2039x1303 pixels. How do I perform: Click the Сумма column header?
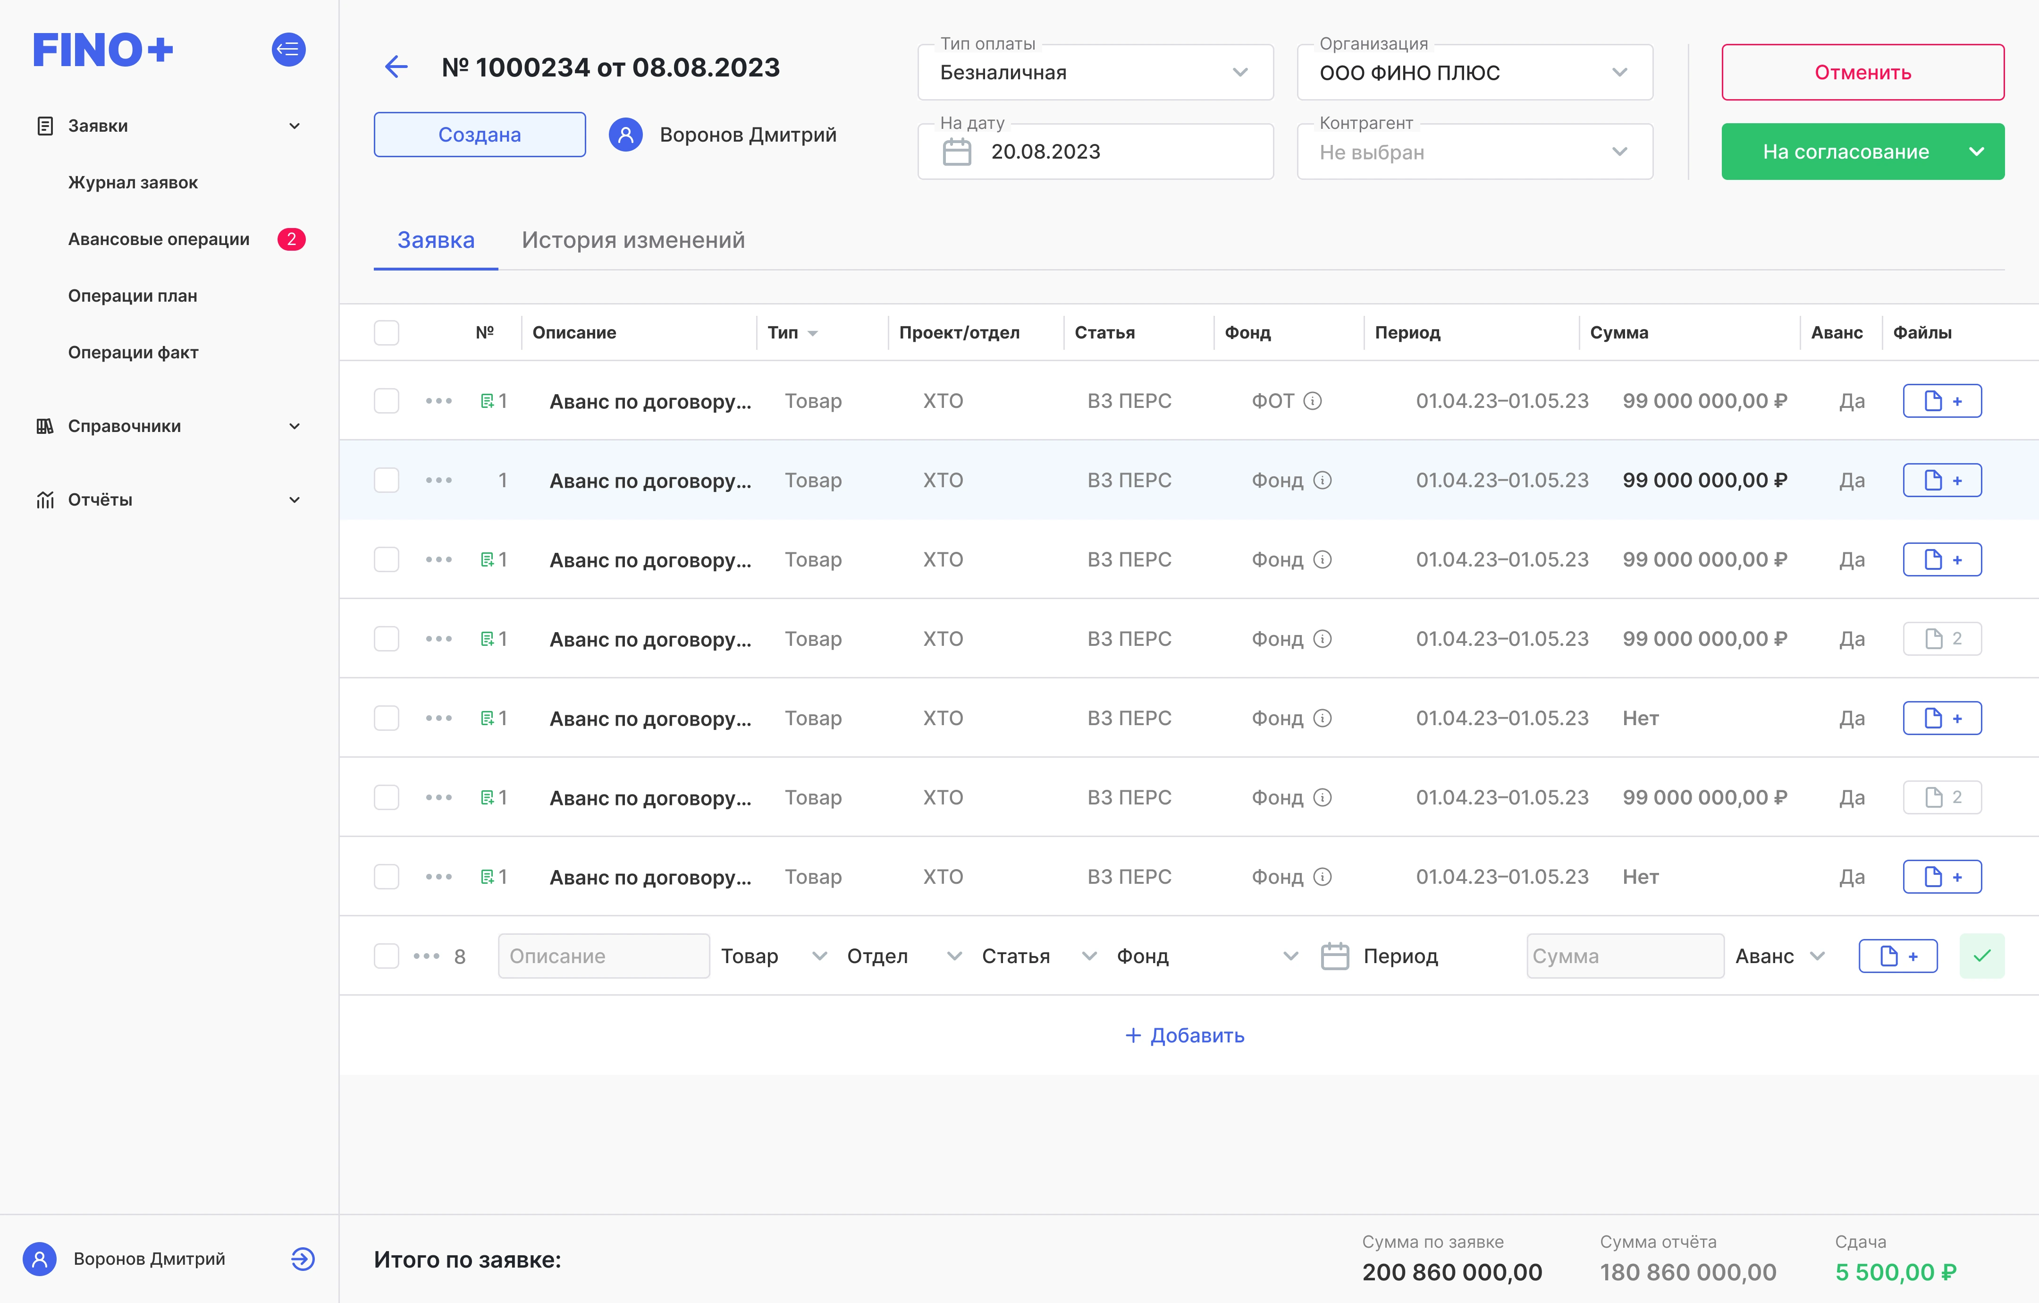[1618, 333]
